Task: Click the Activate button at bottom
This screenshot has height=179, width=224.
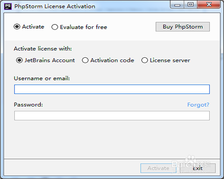Action: [x=158, y=168]
